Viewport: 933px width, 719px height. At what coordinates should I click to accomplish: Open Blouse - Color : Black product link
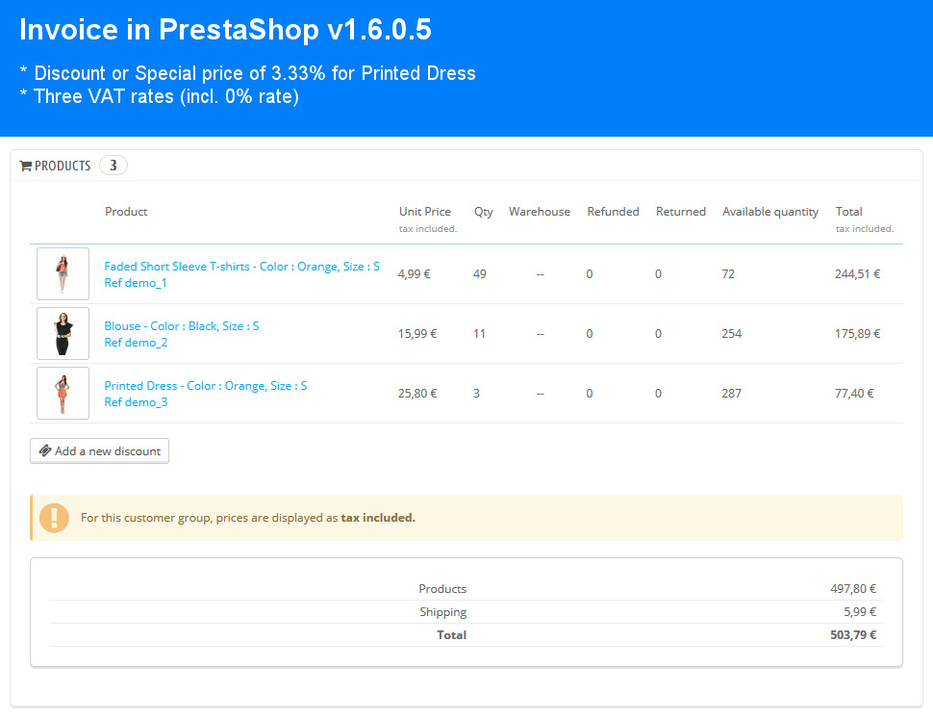(182, 334)
